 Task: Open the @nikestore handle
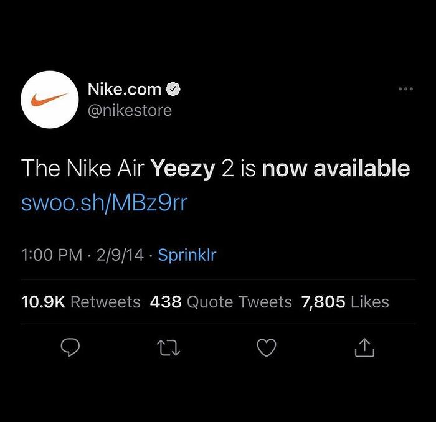pyautogui.click(x=130, y=110)
